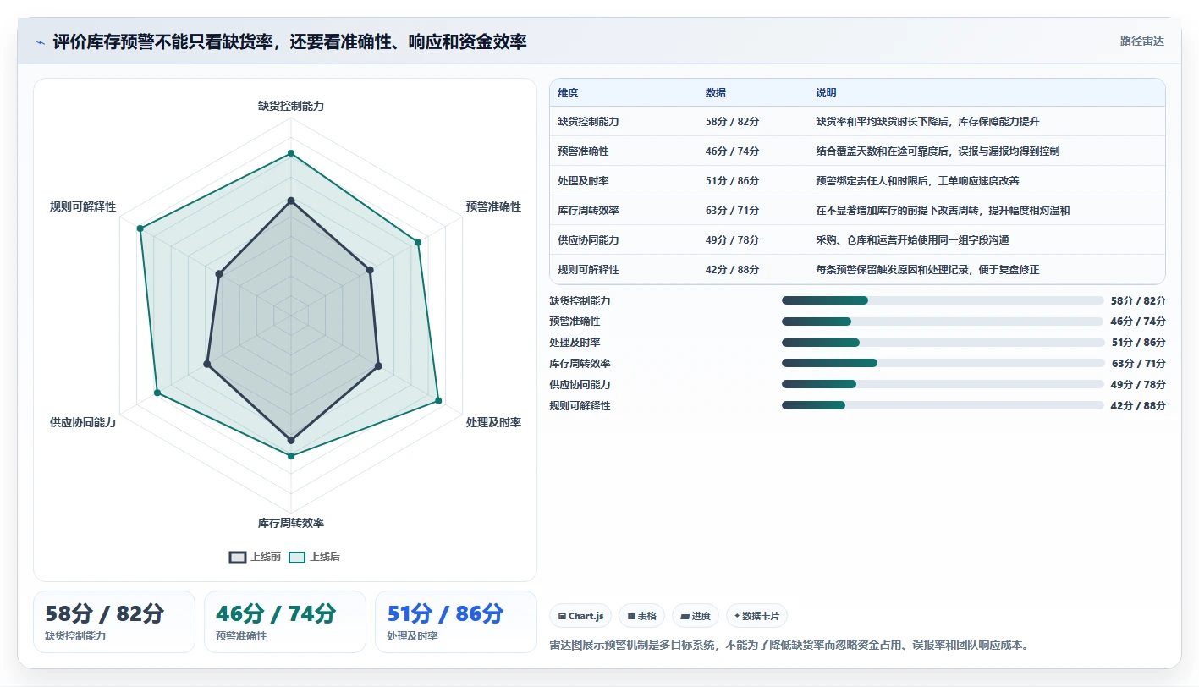Click the green 上线后 point on 规则可解释性 axis

click(x=140, y=228)
